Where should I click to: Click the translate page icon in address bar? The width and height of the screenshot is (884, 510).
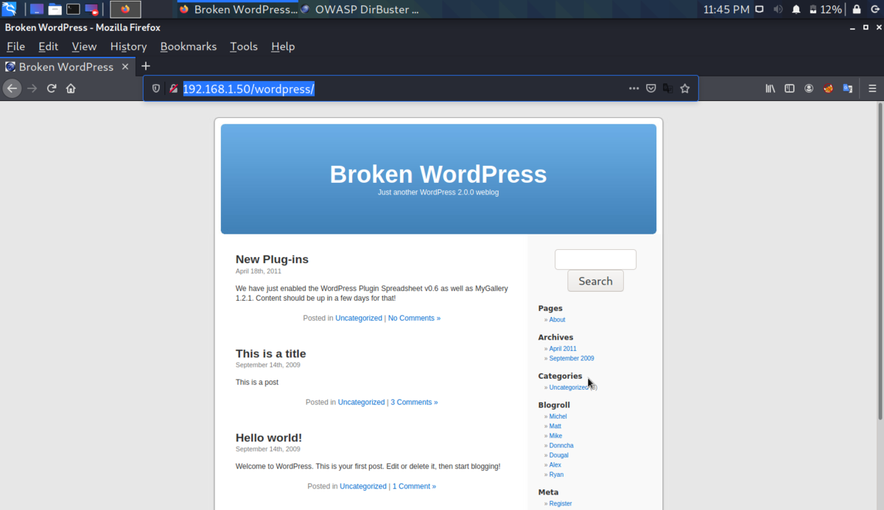point(668,88)
